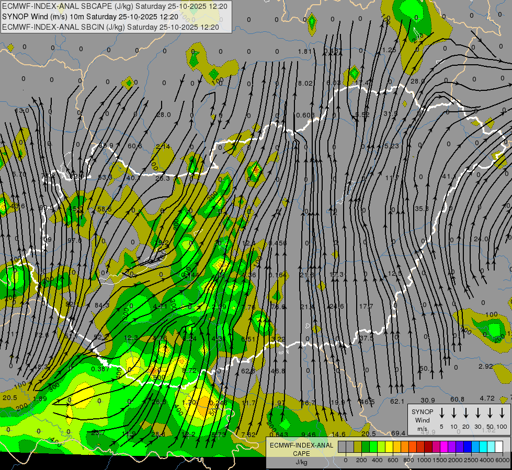The image size is (512, 470).
Task: Select the white swatch ending at 6000
Action: pos(499,446)
